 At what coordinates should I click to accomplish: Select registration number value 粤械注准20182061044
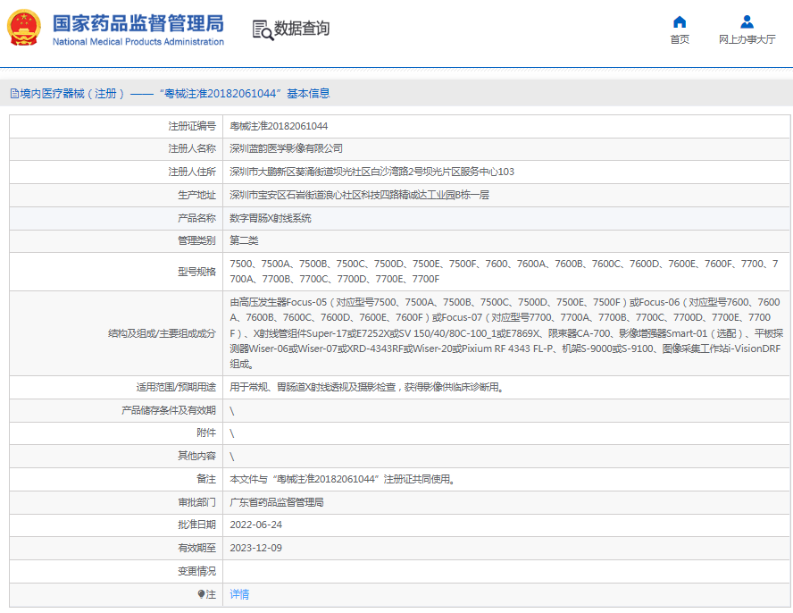tap(279, 126)
